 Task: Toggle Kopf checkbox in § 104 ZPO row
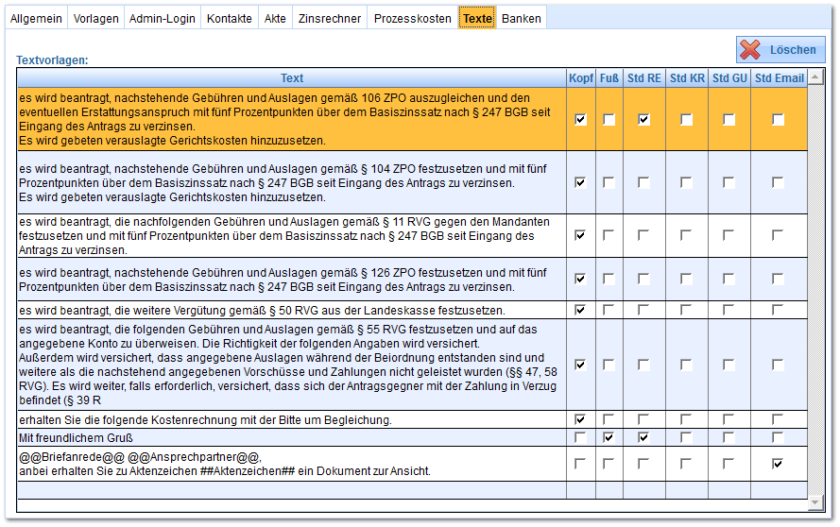coord(580,182)
